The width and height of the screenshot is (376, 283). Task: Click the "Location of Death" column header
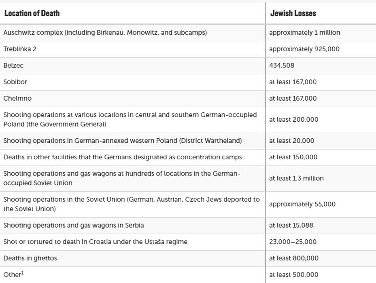[32, 13]
